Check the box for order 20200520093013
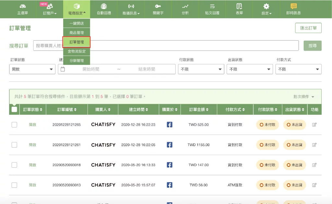Viewport: 332px width, 204px height. [14, 185]
